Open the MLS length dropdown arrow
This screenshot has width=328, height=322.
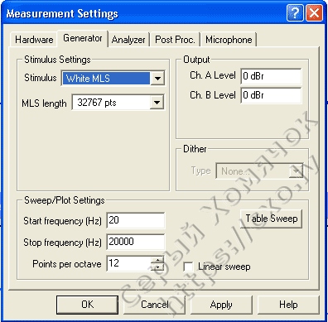(157, 103)
